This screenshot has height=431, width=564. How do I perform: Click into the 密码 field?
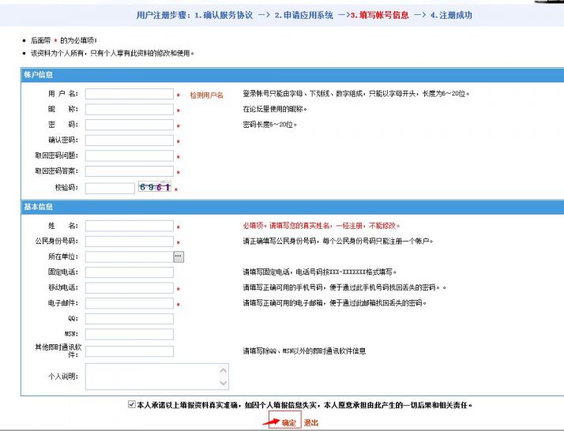[x=129, y=125]
